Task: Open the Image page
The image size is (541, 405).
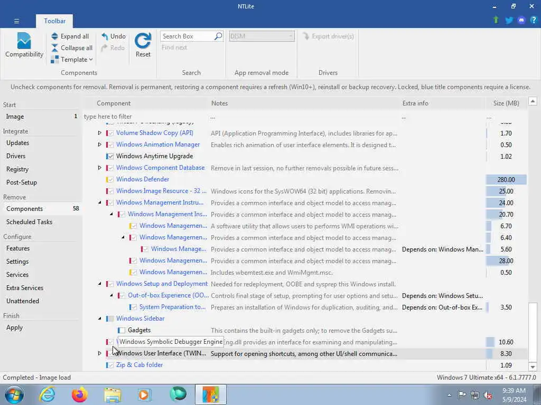Action: pyautogui.click(x=41, y=117)
